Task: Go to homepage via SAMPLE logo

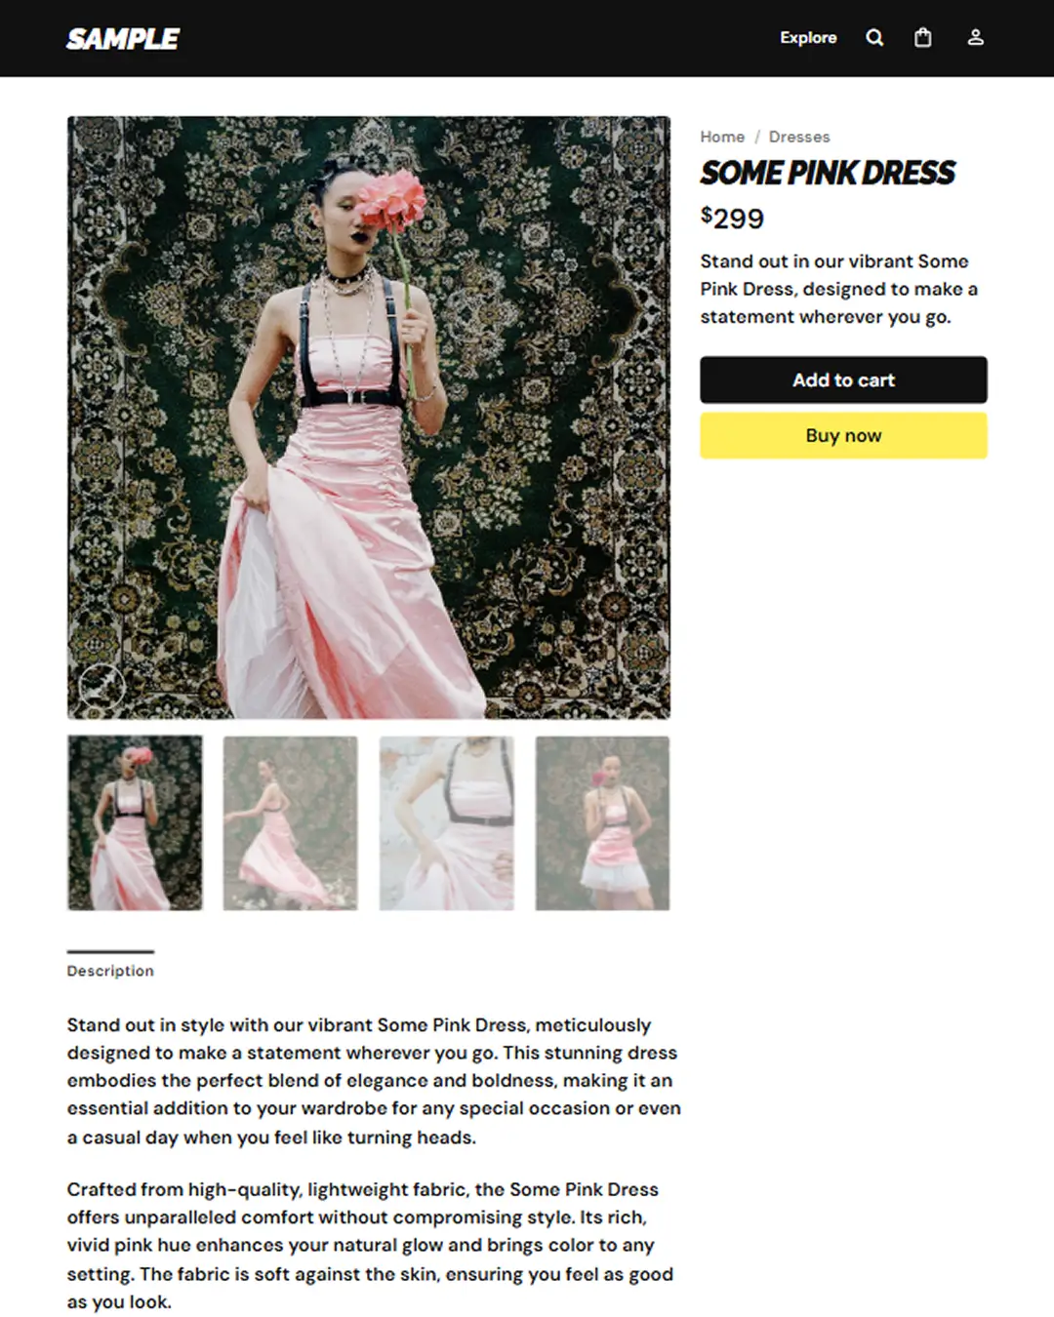Action: coord(123,39)
